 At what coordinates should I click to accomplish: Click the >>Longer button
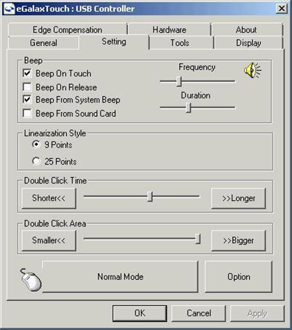click(x=239, y=198)
